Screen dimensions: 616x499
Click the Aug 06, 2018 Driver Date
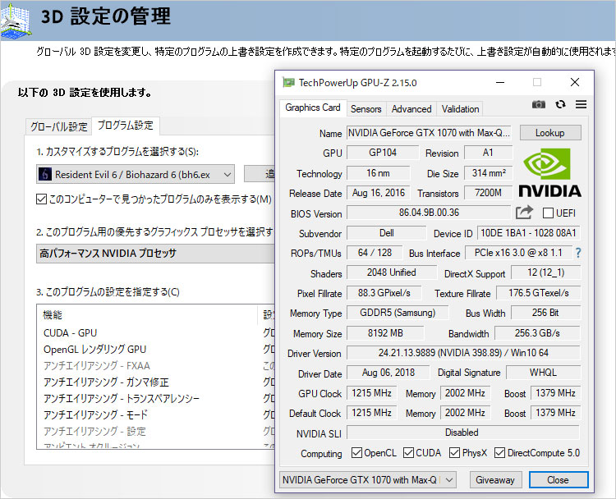coord(388,372)
